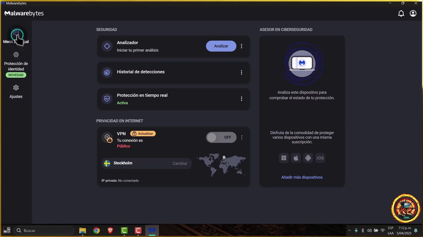
Task: Click the Malwarebytes taskbar icon
Action: pyautogui.click(x=152, y=230)
